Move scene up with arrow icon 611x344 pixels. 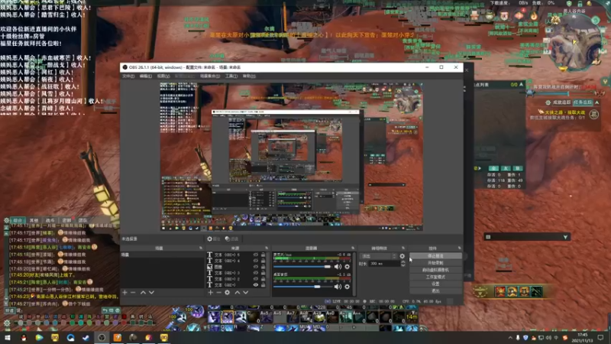click(x=143, y=292)
